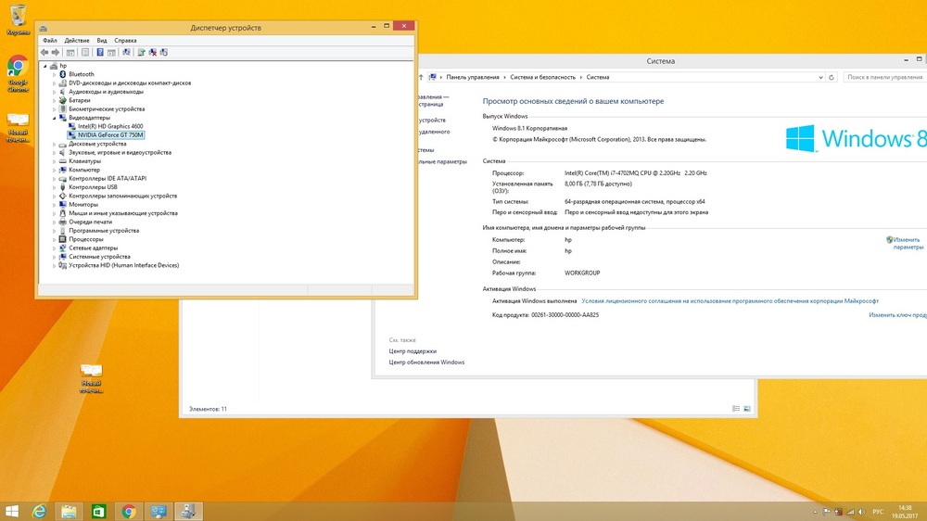Expand the Процессоры category
The width and height of the screenshot is (927, 521).
[54, 239]
